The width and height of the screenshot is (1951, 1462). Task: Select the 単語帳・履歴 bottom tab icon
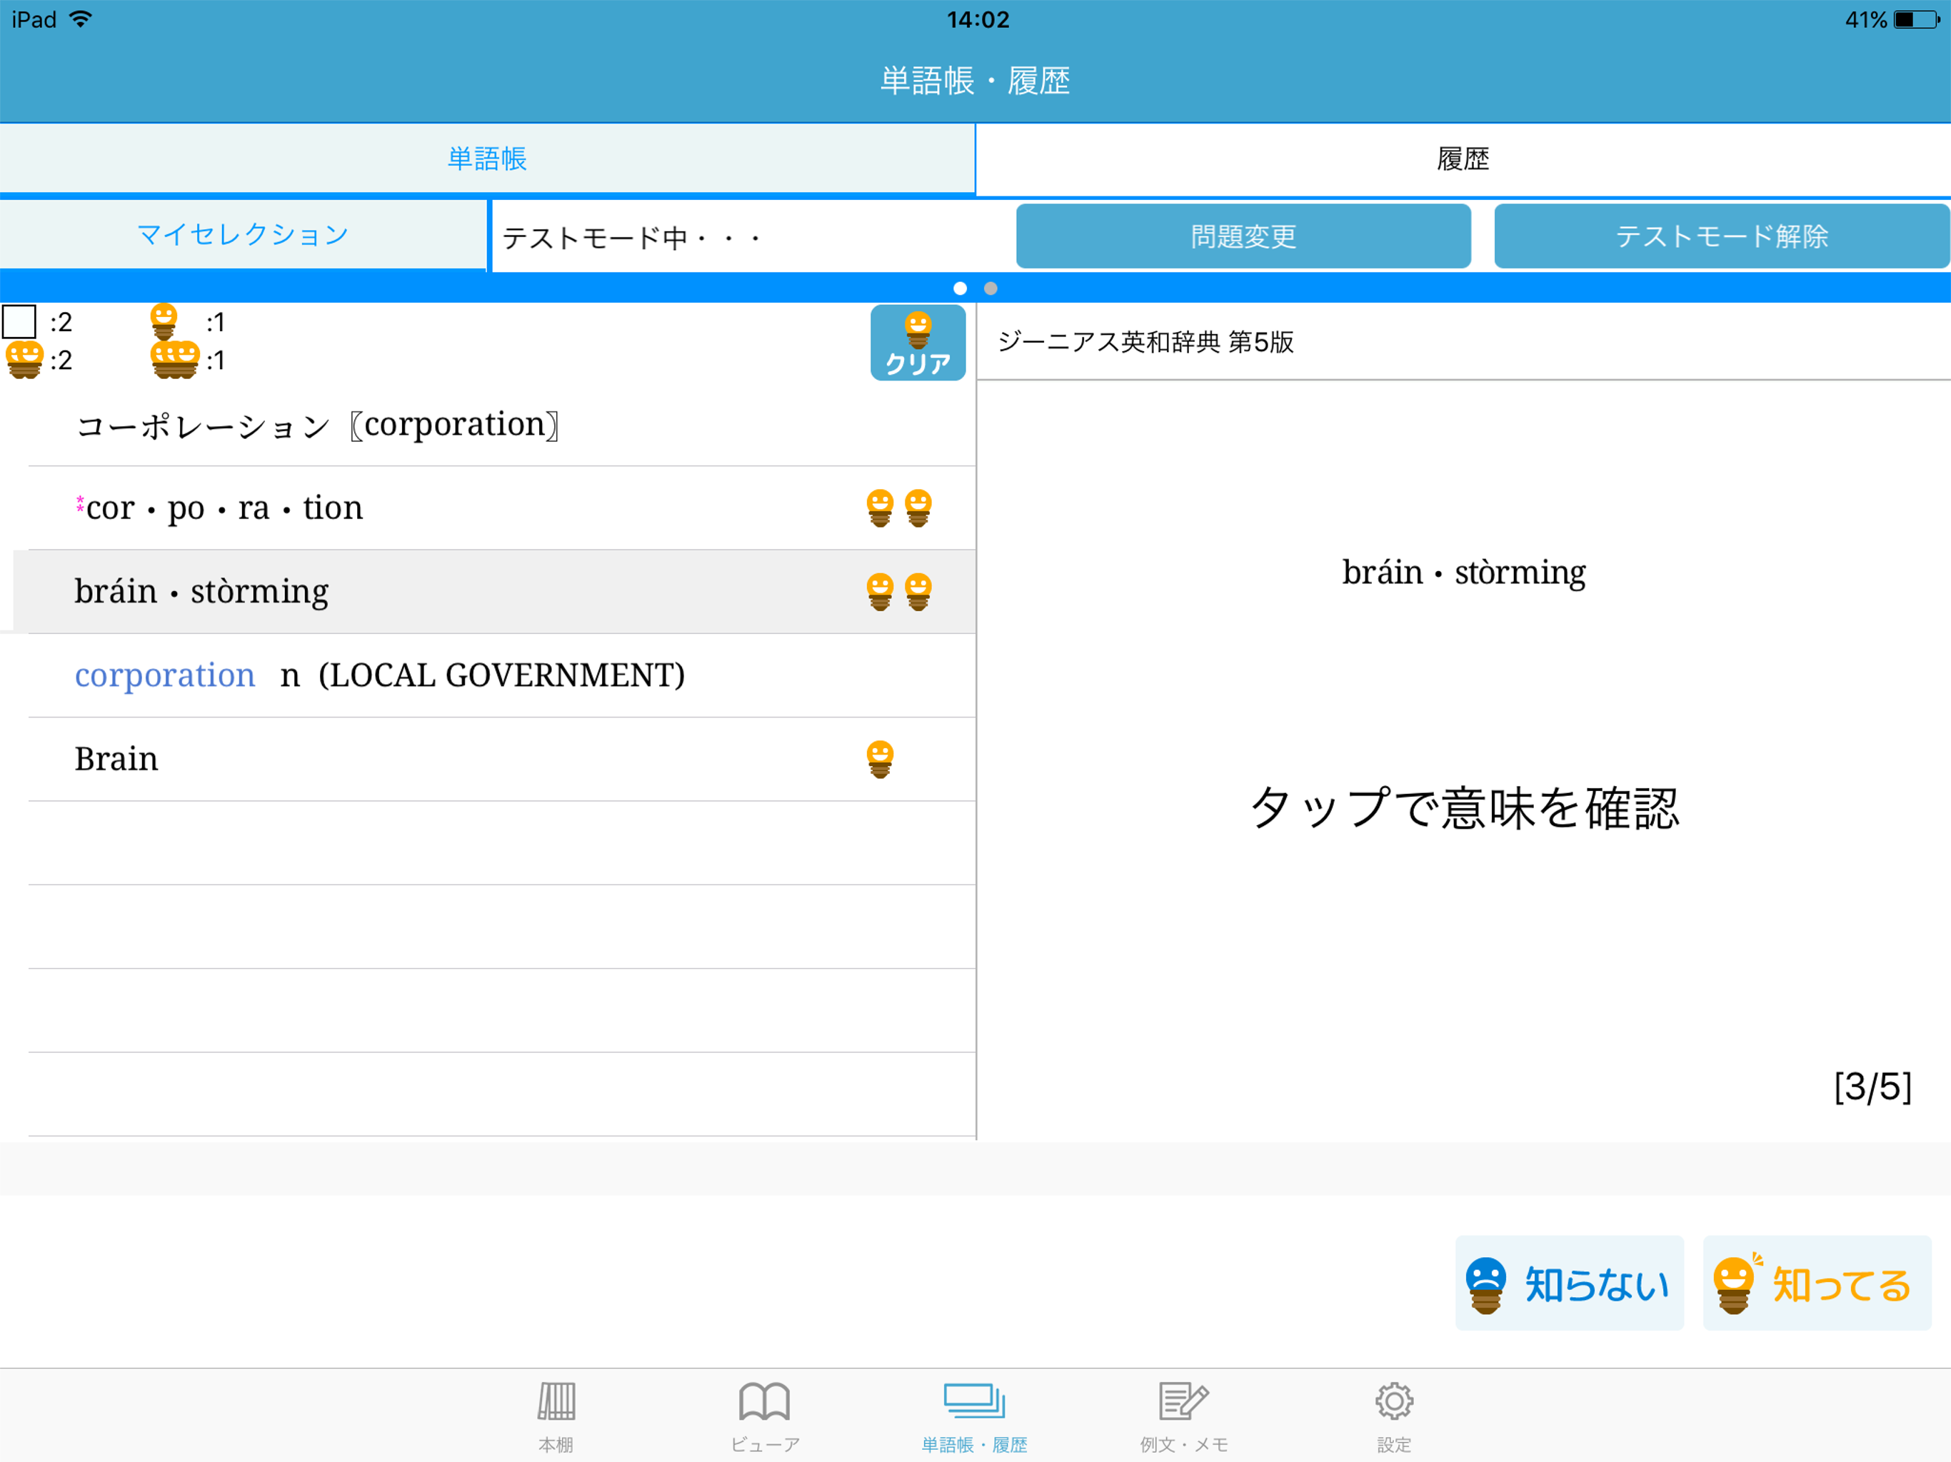(974, 1402)
